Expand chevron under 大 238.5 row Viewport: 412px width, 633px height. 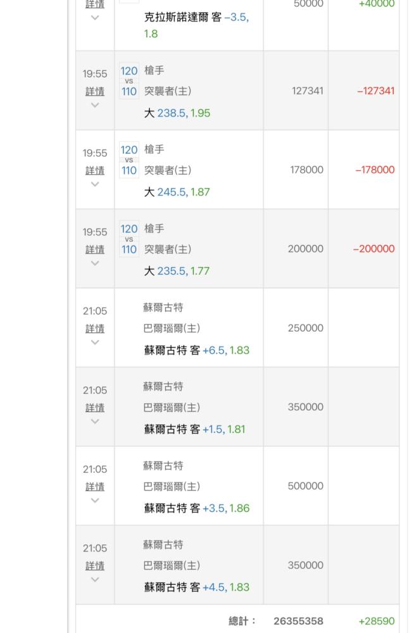click(x=95, y=105)
